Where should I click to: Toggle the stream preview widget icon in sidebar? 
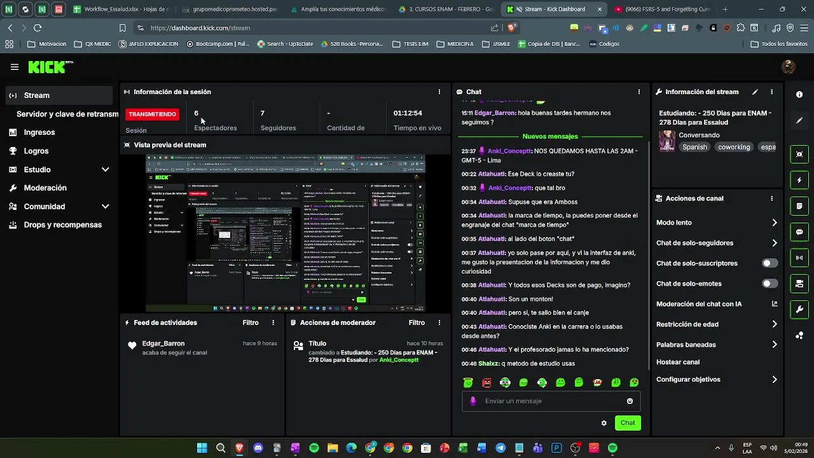799,154
